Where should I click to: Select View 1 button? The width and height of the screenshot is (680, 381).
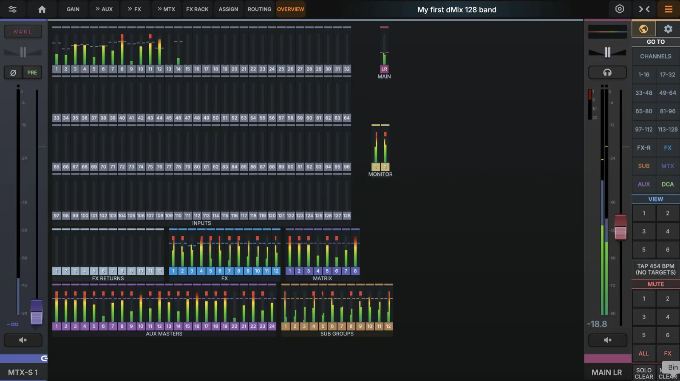(643, 213)
